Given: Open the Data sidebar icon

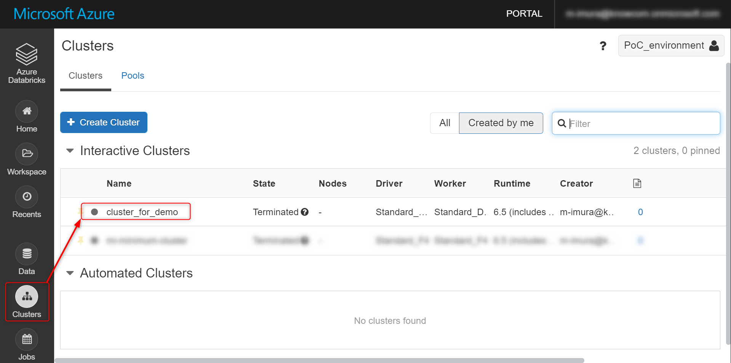Looking at the screenshot, I should pos(27,254).
